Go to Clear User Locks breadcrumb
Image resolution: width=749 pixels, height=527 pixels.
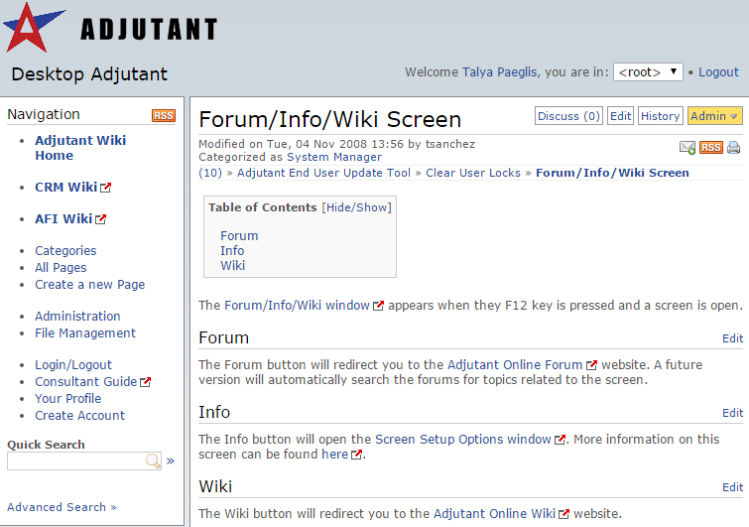click(x=473, y=173)
